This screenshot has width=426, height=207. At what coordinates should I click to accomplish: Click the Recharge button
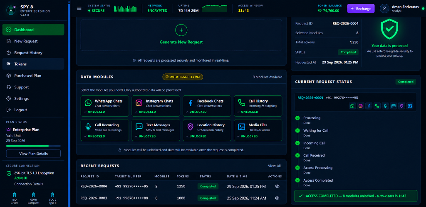[361, 8]
